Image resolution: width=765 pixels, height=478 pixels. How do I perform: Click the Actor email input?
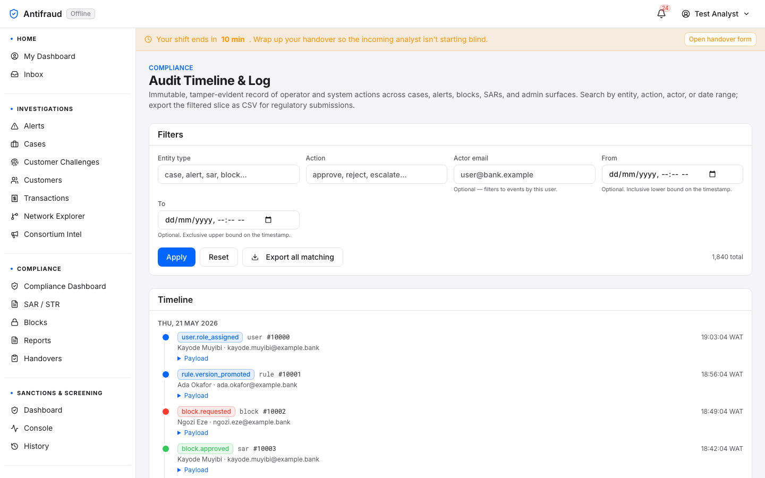click(x=524, y=174)
